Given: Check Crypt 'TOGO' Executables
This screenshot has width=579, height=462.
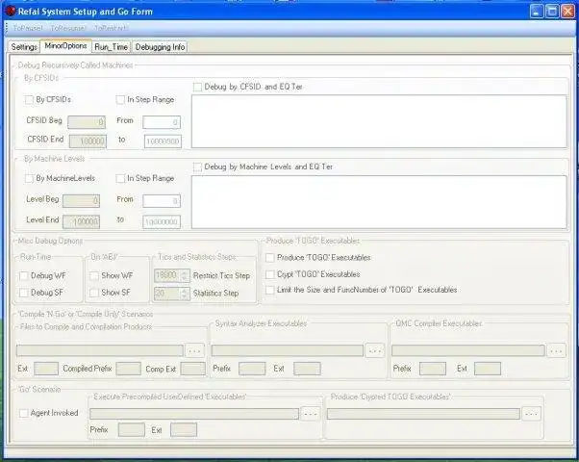Looking at the screenshot, I should point(270,274).
